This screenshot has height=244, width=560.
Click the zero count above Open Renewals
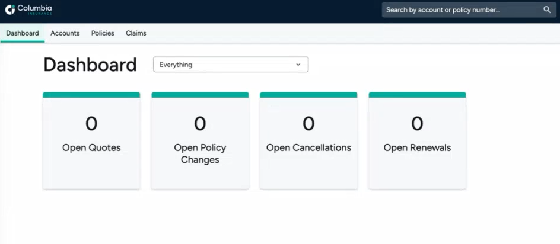point(417,124)
